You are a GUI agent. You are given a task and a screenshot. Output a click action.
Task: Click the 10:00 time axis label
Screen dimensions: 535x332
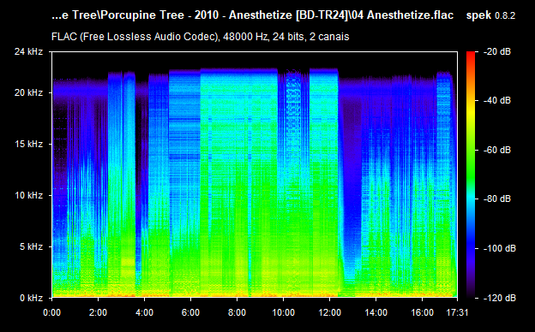coord(283,312)
